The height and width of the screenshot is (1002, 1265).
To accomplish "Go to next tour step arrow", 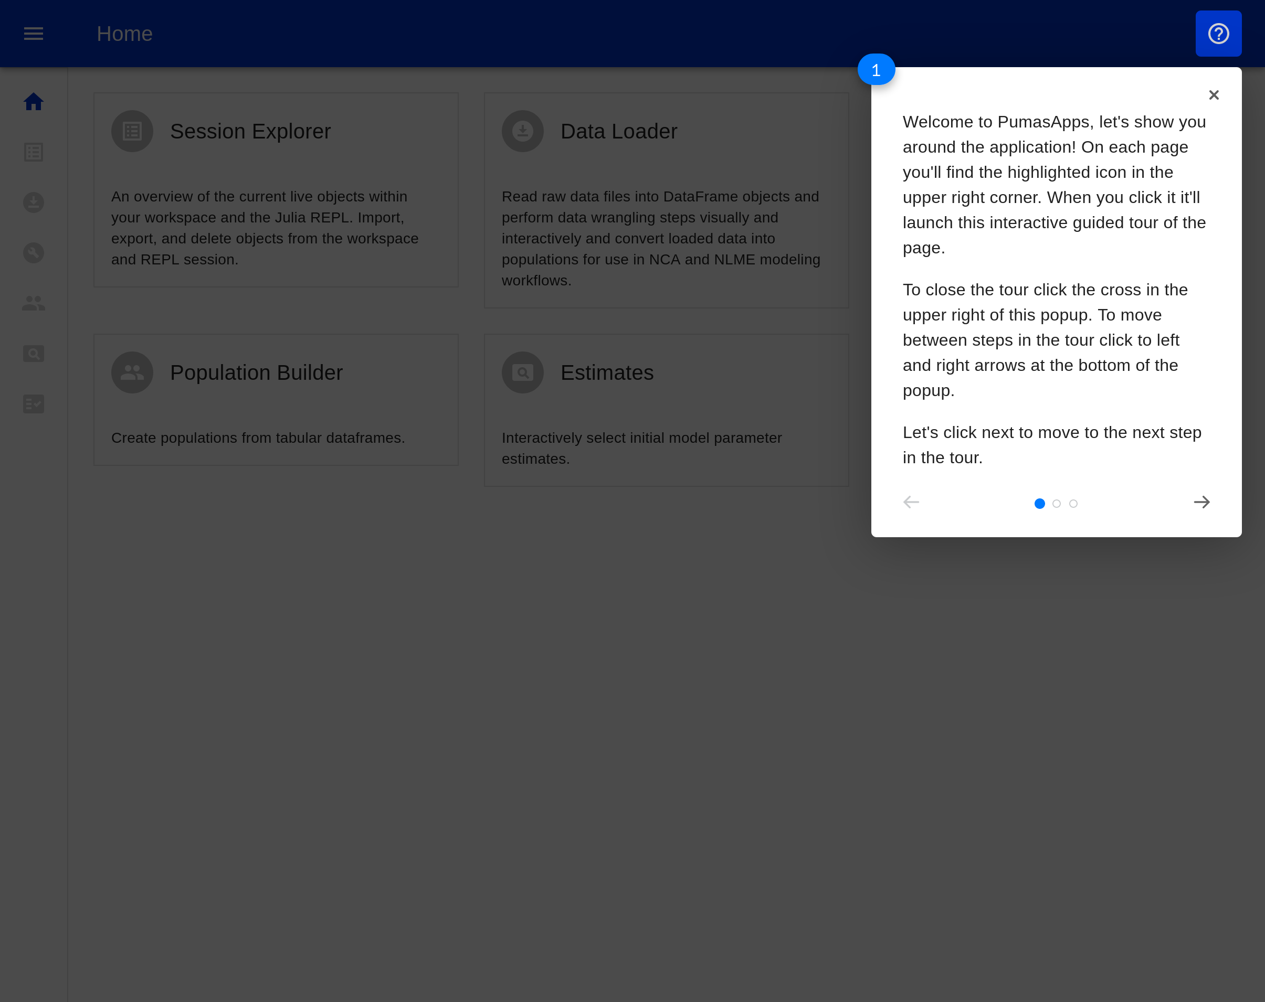I will click(1201, 503).
